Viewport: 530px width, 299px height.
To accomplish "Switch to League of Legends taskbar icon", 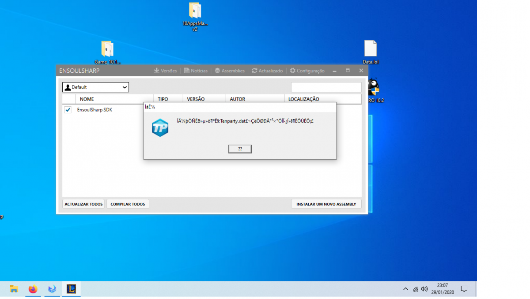I will [71, 289].
